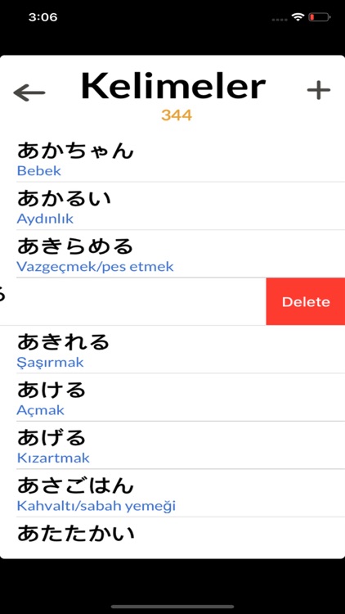Tap the 344 word count label
The image size is (345, 614).
177,115
